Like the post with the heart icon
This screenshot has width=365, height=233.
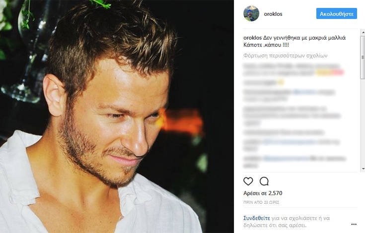(248, 181)
